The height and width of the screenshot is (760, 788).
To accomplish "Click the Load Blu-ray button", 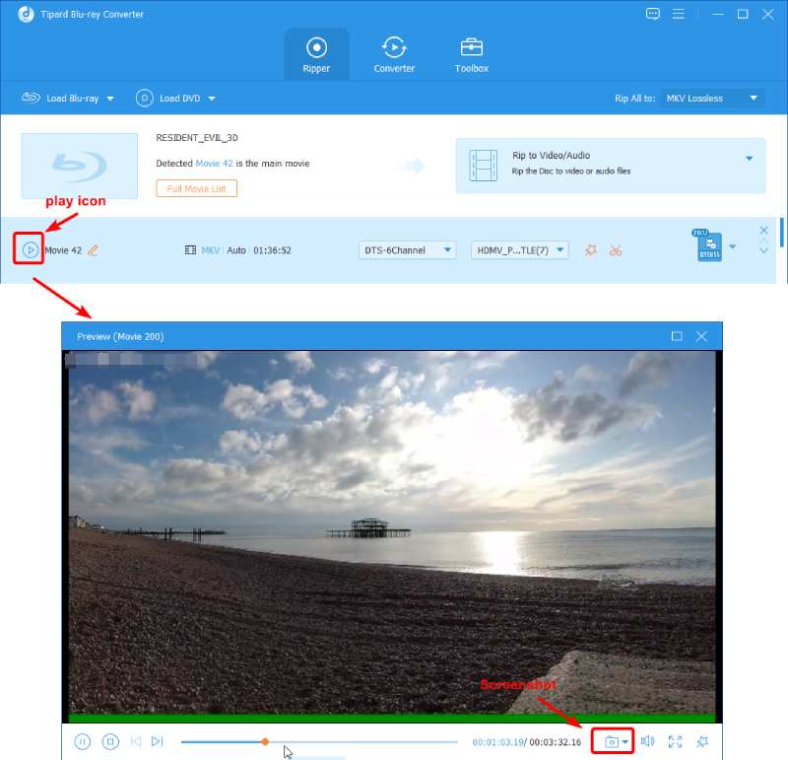I will pyautogui.click(x=60, y=99).
